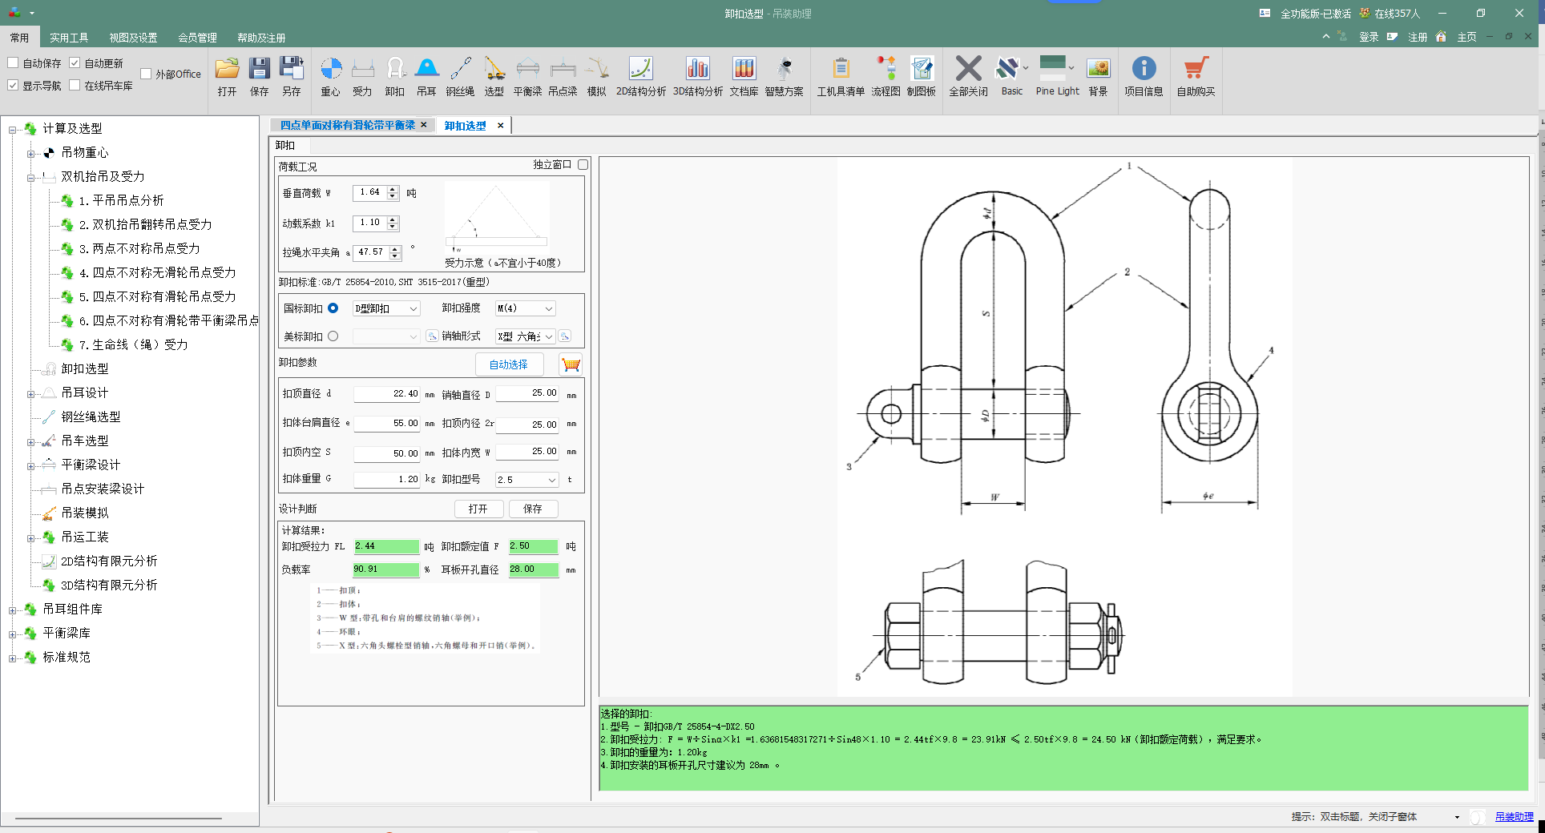Open the 受力 force analysis tool
The width and height of the screenshot is (1545, 833).
point(363,77)
